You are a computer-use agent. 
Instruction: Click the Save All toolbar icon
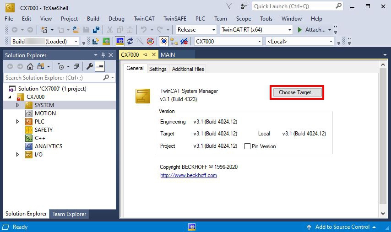(96, 30)
